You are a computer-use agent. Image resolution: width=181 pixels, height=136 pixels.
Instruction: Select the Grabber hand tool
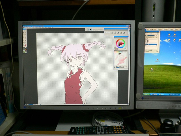26,42
